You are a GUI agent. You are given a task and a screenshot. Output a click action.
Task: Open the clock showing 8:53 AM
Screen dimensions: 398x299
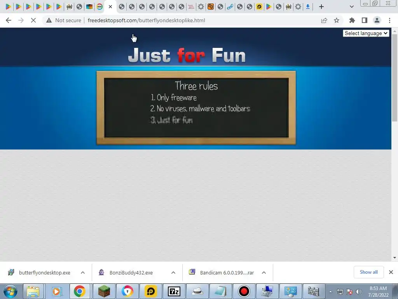378,292
